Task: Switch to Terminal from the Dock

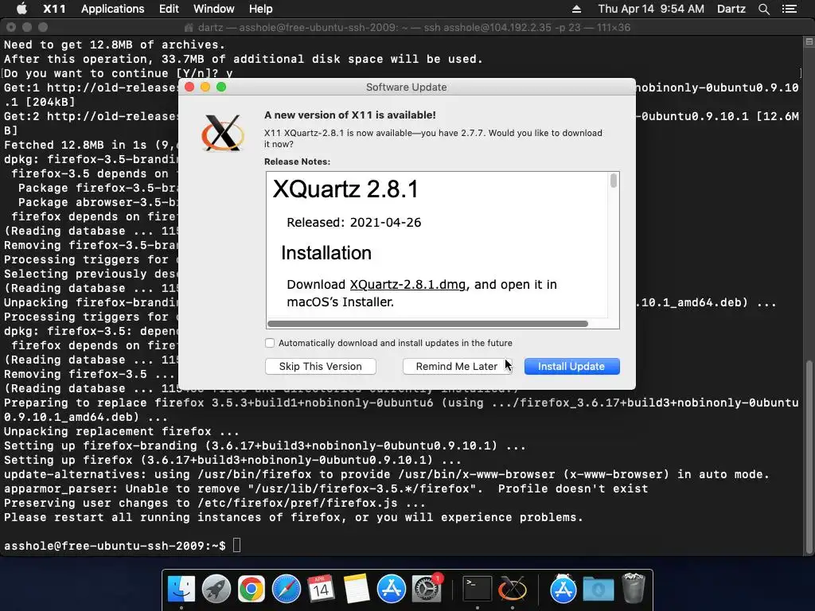Action: pyautogui.click(x=478, y=590)
